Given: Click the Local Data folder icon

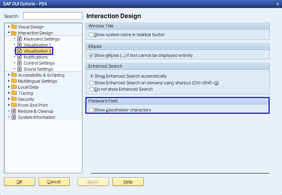Looking at the screenshot, I should coord(14,87).
